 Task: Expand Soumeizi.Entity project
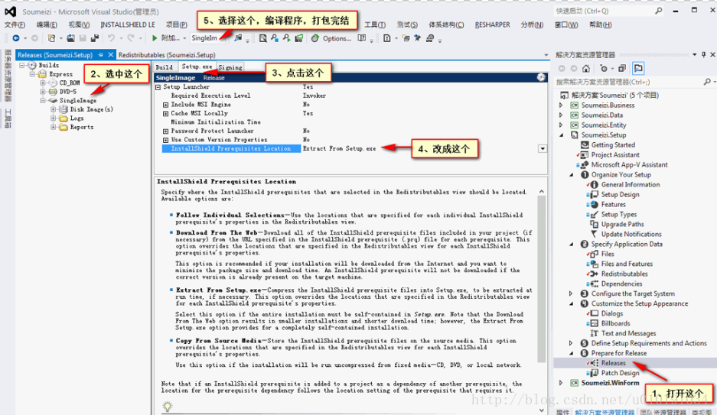561,125
